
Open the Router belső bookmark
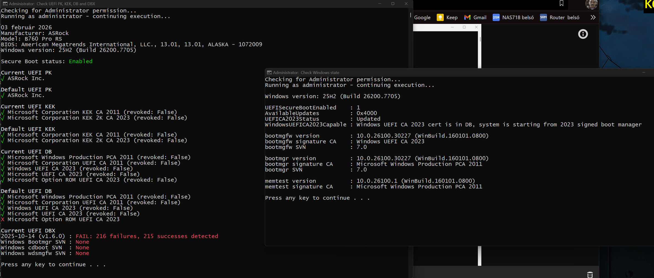click(559, 18)
